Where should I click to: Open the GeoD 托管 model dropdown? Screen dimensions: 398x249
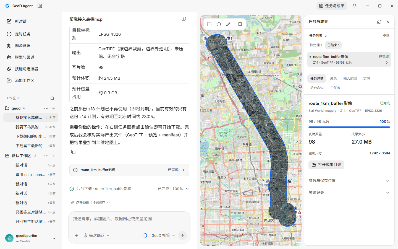(x=163, y=235)
